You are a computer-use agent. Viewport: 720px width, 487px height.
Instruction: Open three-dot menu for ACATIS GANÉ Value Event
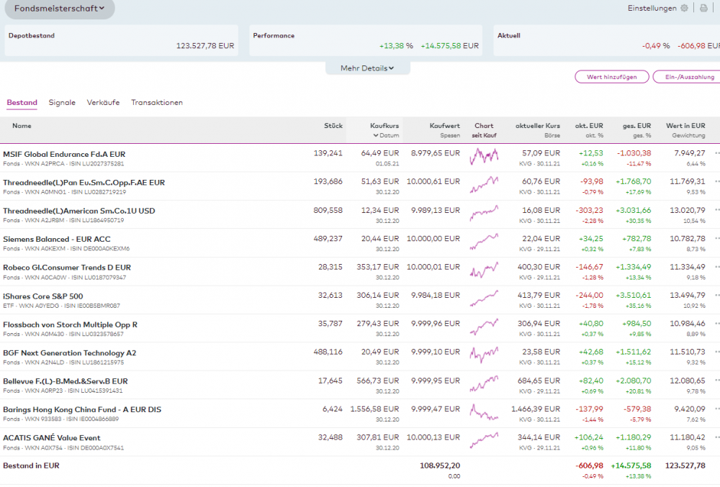point(716,437)
